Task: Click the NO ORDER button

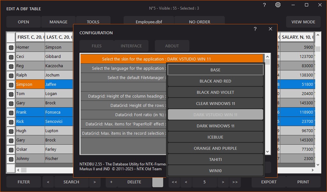Action: (200, 22)
